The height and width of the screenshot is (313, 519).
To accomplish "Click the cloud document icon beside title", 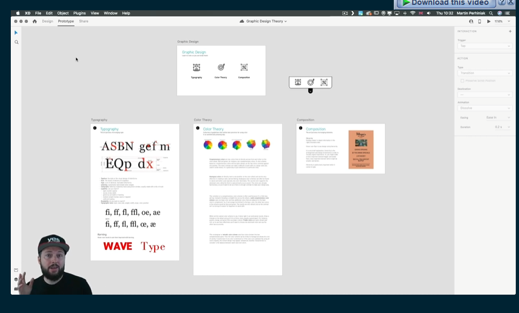I will point(242,21).
